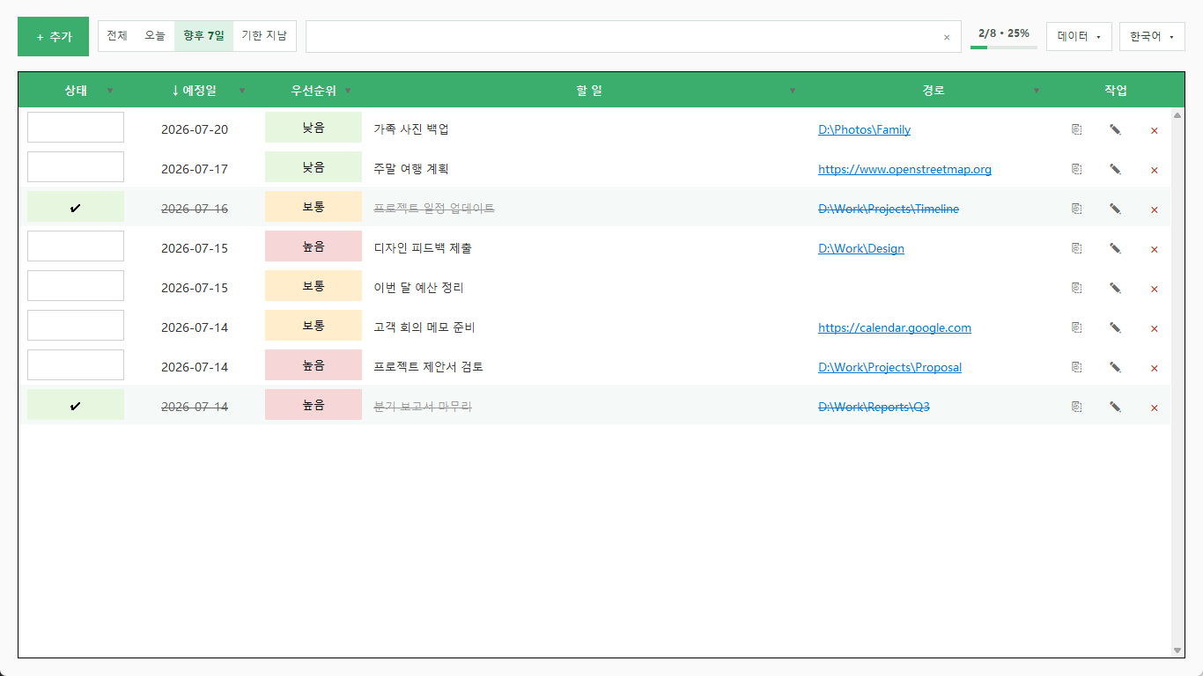The width and height of the screenshot is (1203, 676).
Task: Open the D:\Work\Reports\Q3 link
Action: click(x=874, y=407)
